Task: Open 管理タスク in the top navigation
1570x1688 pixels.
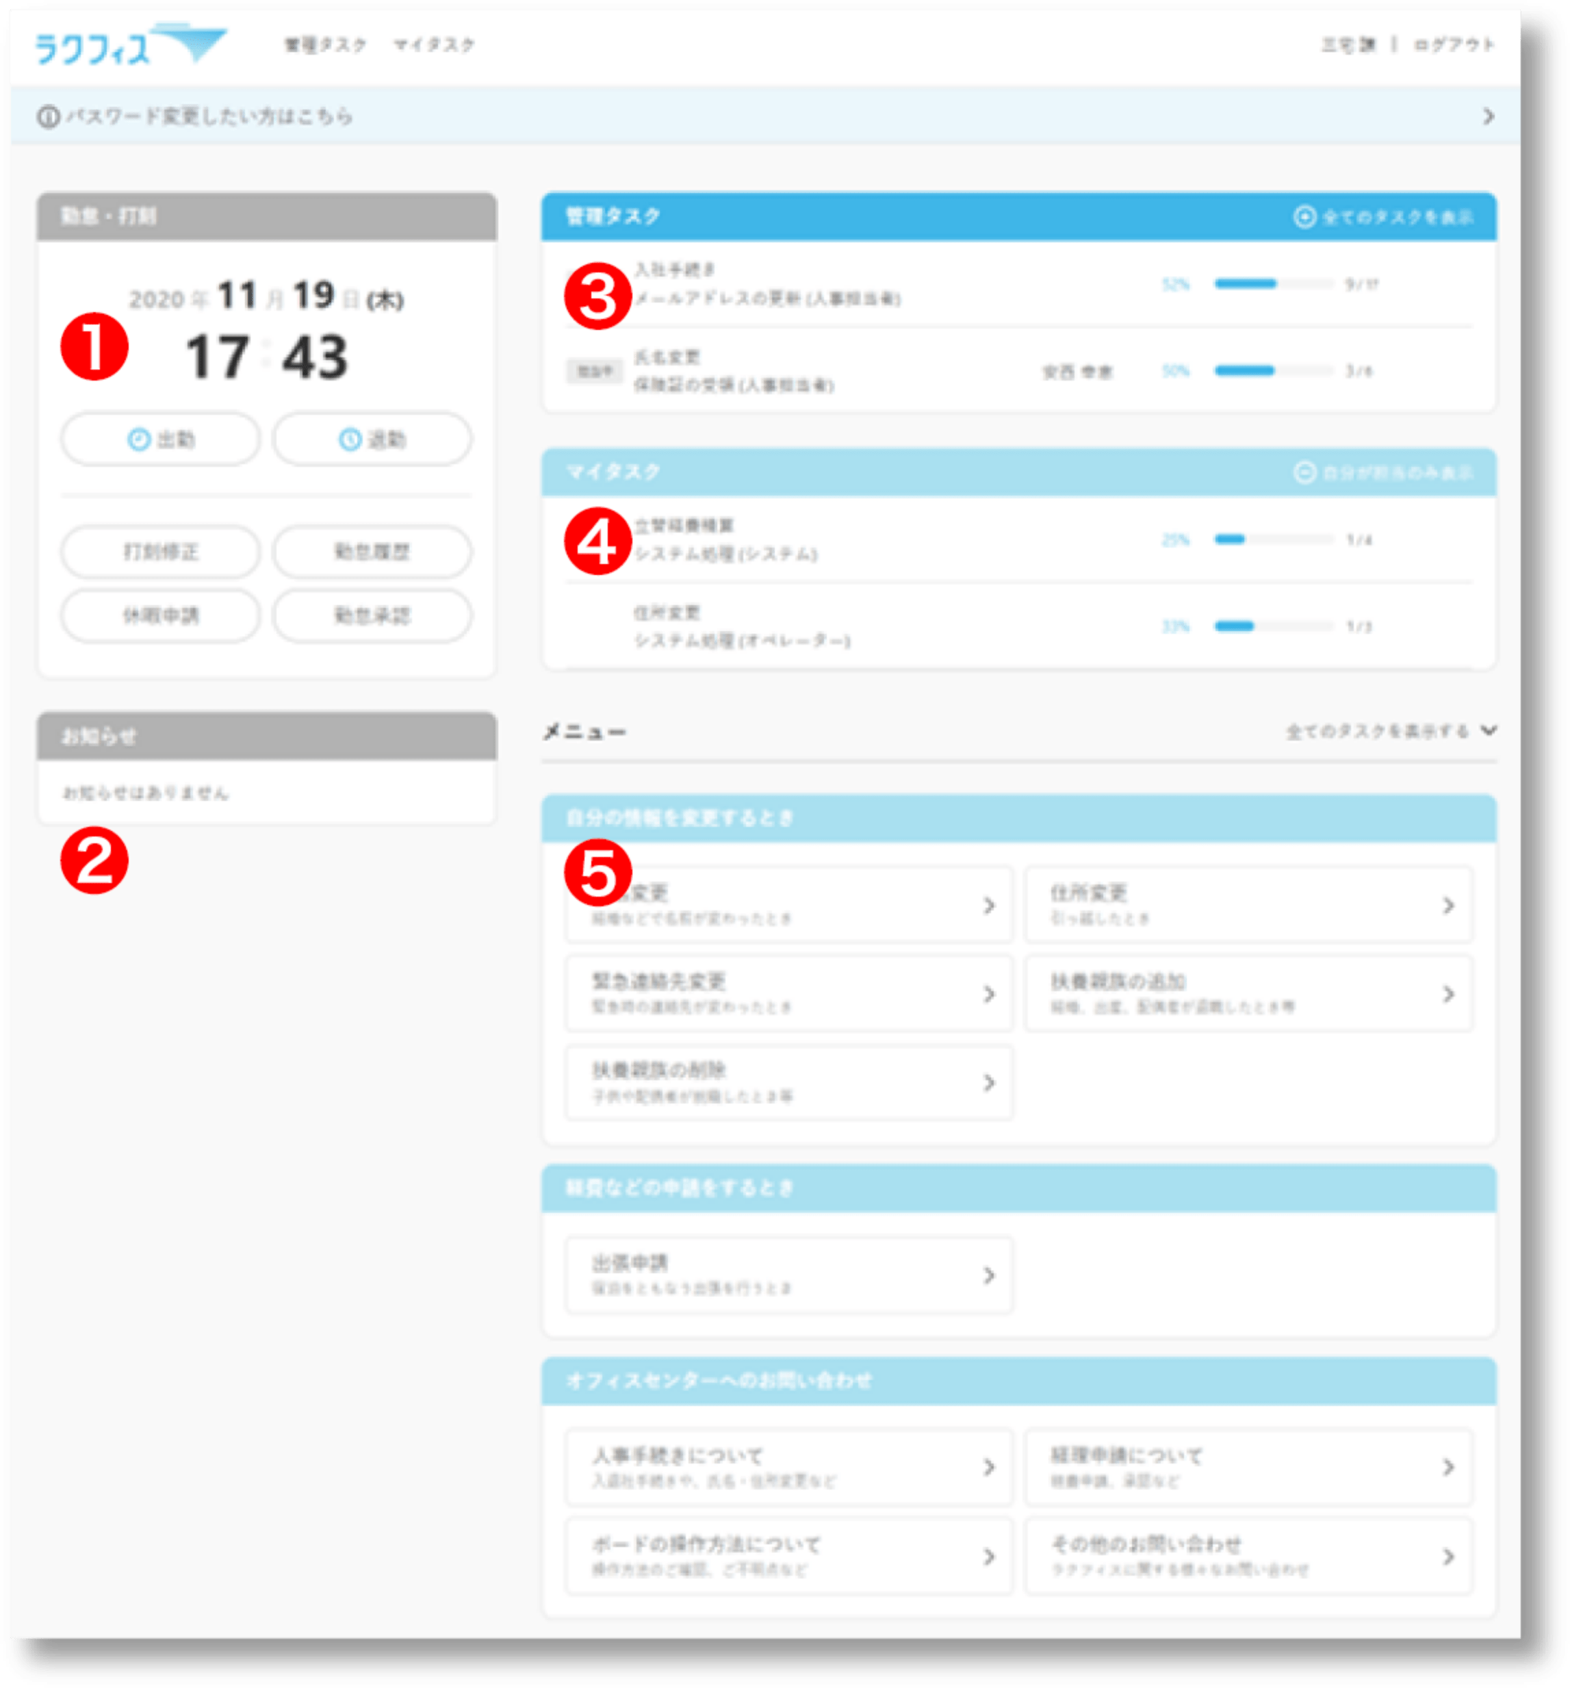Action: tap(324, 45)
